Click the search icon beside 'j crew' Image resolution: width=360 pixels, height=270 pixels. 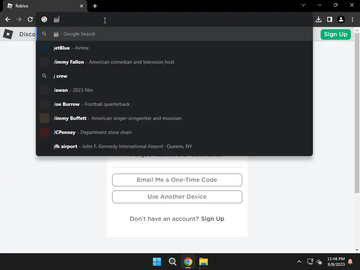point(44,76)
